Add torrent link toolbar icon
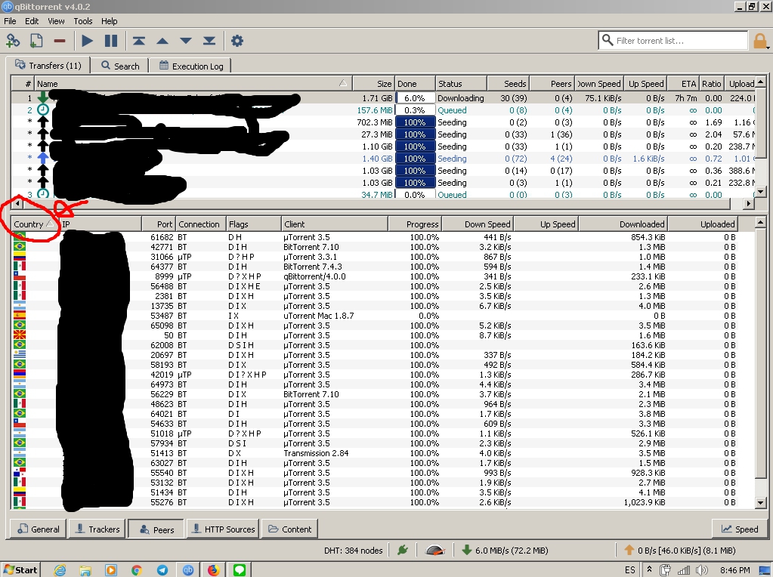The height and width of the screenshot is (577, 773). pyautogui.click(x=13, y=41)
